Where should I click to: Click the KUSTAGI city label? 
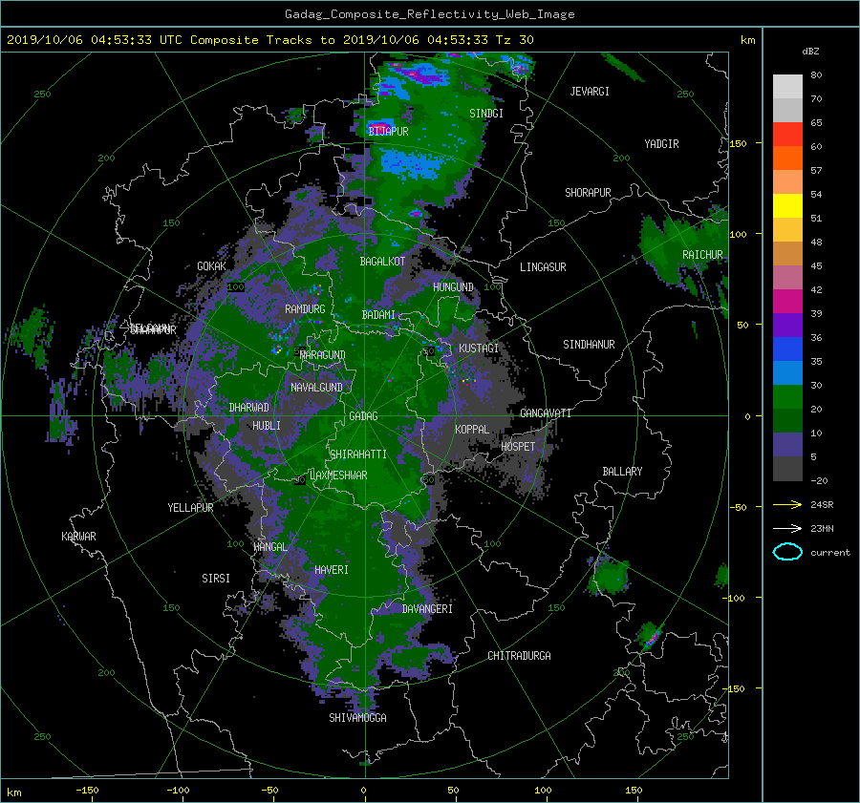click(479, 349)
